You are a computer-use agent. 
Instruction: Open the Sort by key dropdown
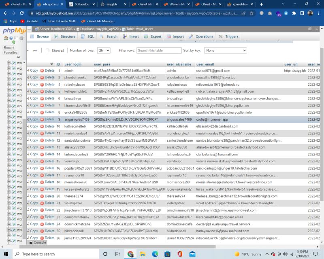[x=226, y=50]
